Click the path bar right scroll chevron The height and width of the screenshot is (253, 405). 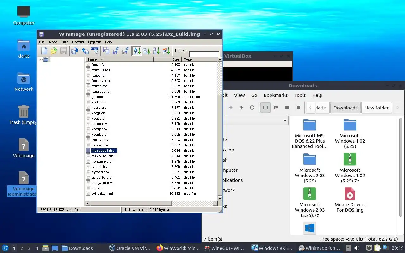[x=397, y=108]
